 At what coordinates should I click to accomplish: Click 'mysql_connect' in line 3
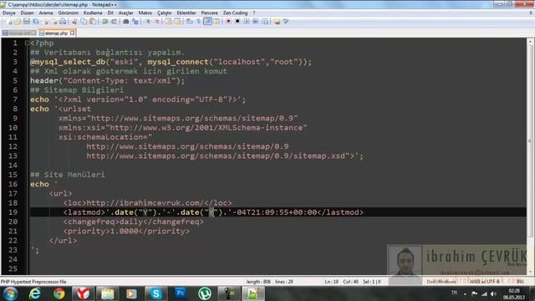tap(178, 62)
